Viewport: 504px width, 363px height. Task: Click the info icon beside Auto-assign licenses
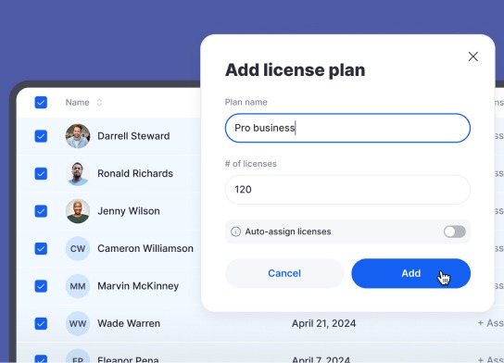pyautogui.click(x=235, y=232)
